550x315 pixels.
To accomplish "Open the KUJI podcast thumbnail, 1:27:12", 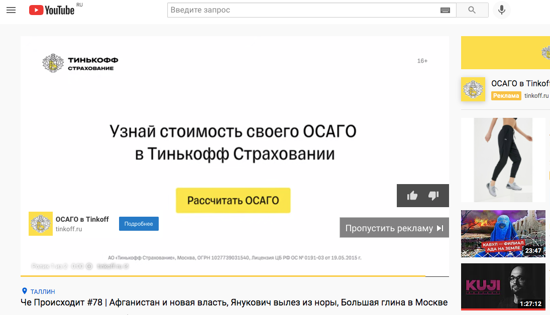I will [503, 286].
